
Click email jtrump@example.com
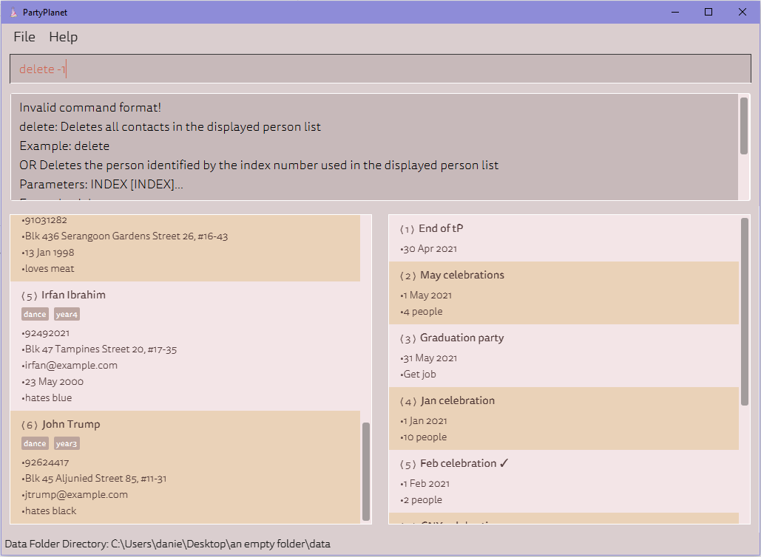pyautogui.click(x=75, y=494)
